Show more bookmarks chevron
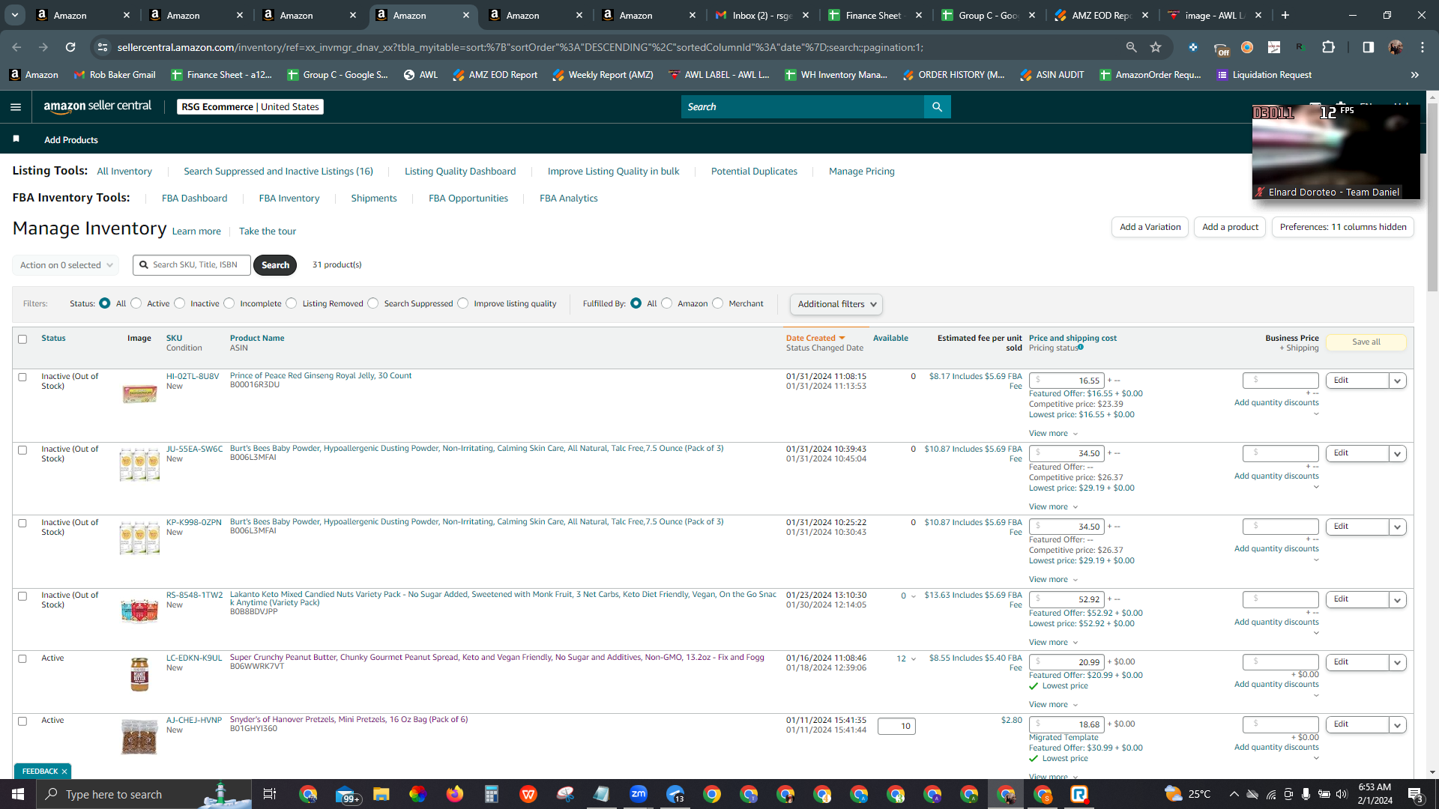 pyautogui.click(x=1415, y=75)
